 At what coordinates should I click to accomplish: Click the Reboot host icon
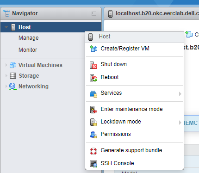93,78
